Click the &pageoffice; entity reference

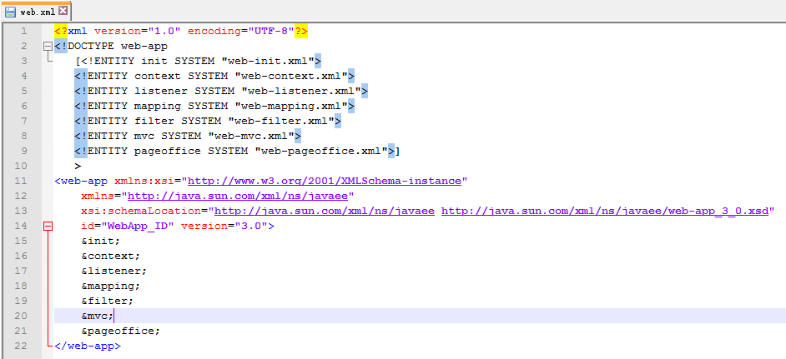tap(121, 331)
